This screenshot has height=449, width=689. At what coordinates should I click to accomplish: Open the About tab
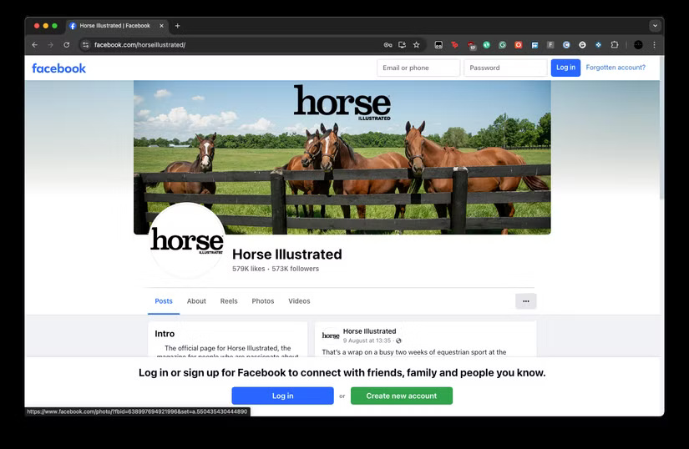pyautogui.click(x=196, y=301)
